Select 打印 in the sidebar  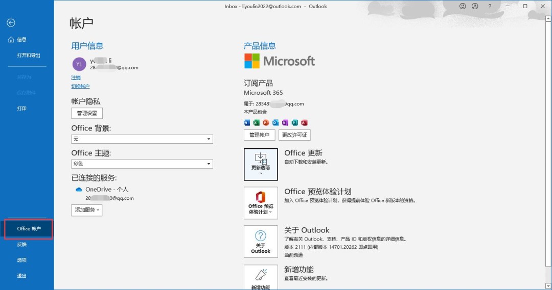coord(22,109)
